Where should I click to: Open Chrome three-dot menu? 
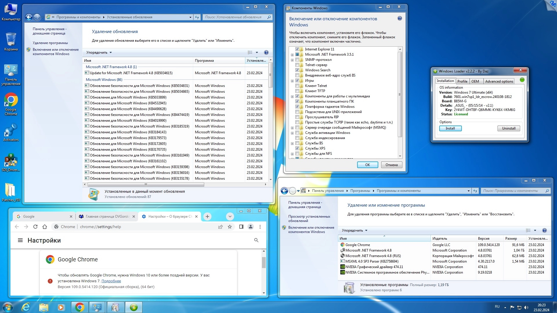click(260, 227)
